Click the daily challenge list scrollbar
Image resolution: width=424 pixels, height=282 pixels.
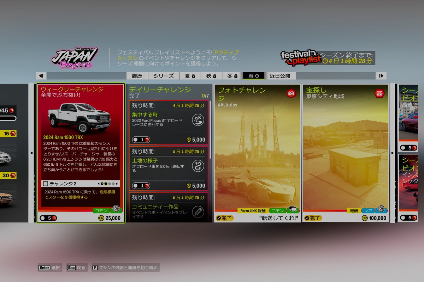pos(211,130)
